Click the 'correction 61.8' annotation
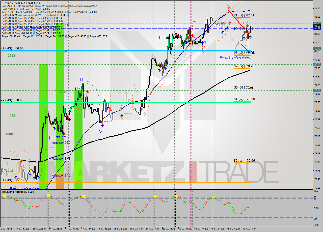Screen dimensions: 323x232 click(61, 159)
